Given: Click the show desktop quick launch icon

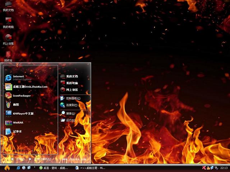Looking at the screenshot, I should pos(29,168).
